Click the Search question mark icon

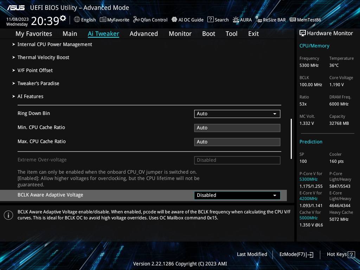210,20
